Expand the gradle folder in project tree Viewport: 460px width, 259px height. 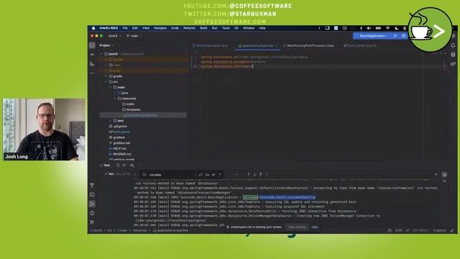pos(106,76)
